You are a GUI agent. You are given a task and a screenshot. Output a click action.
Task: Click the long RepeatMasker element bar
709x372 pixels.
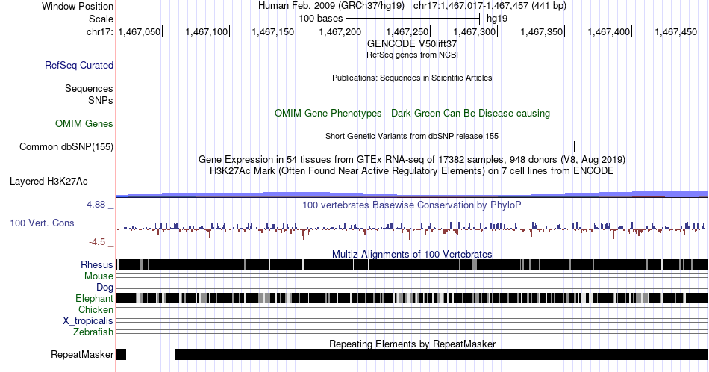point(442,354)
